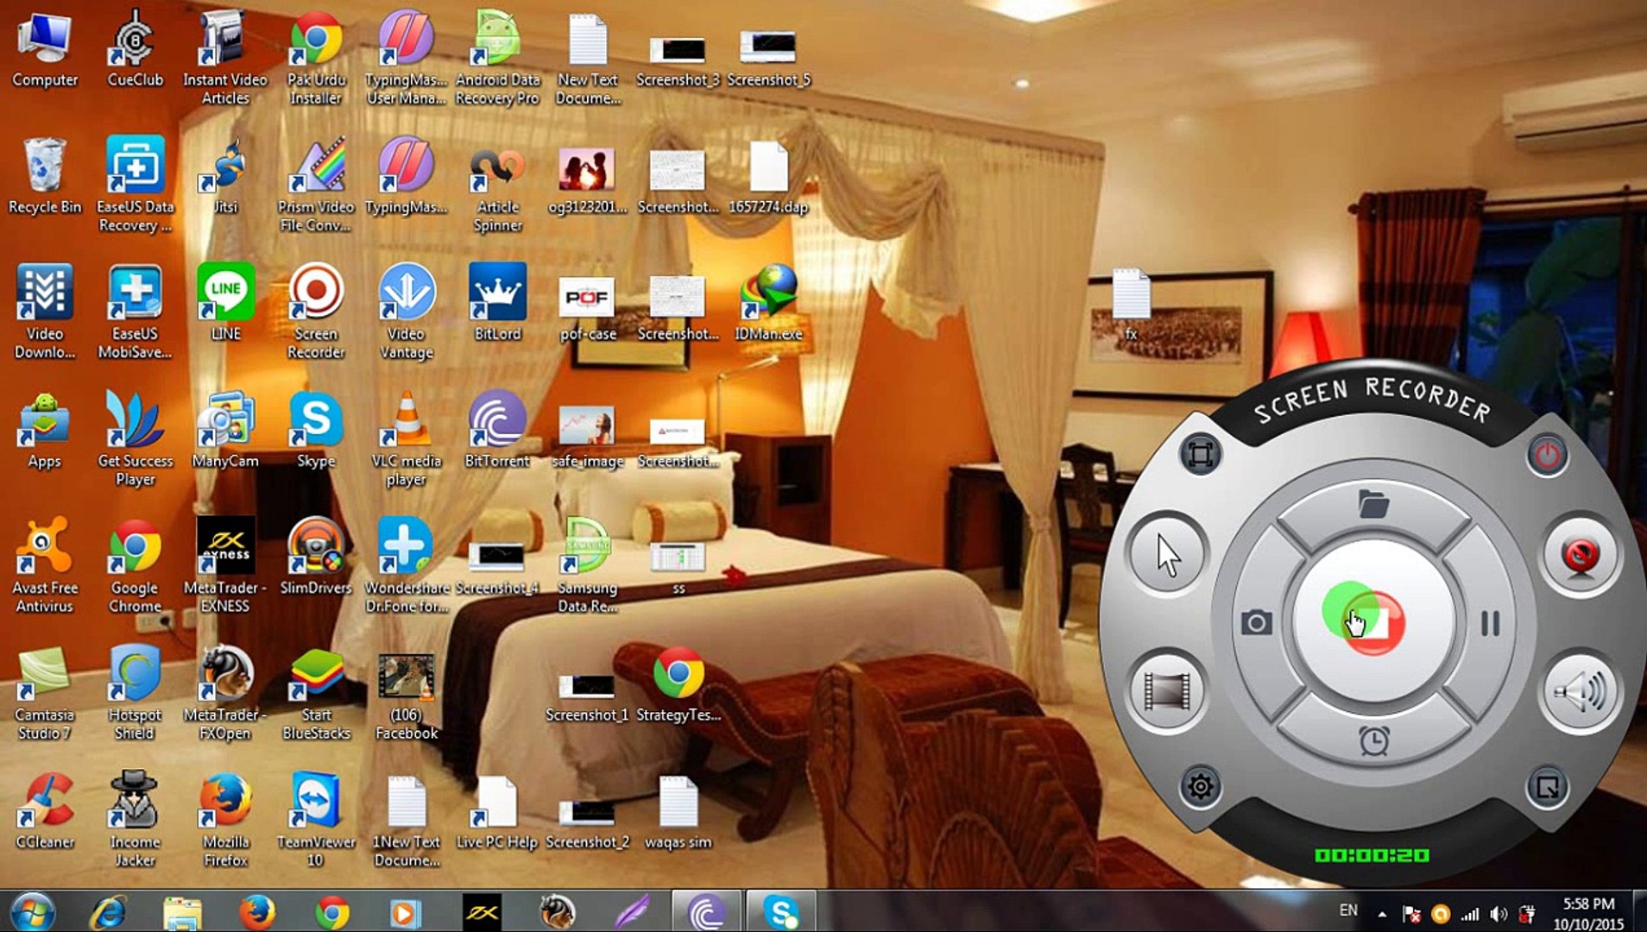
Task: Toggle mouse cursor capture in Screen Recorder
Action: point(1167,554)
